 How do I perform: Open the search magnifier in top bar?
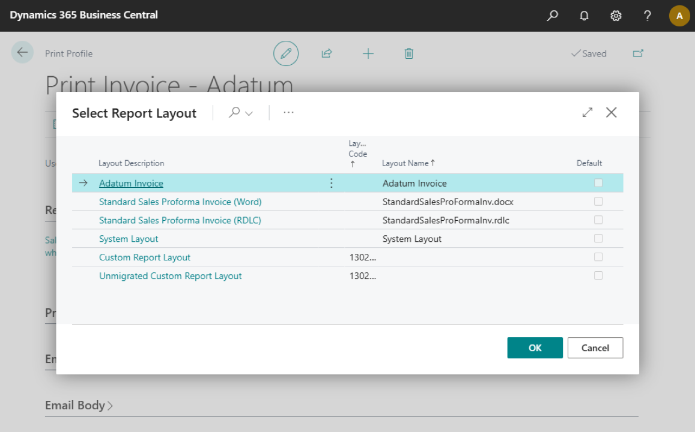click(x=552, y=16)
